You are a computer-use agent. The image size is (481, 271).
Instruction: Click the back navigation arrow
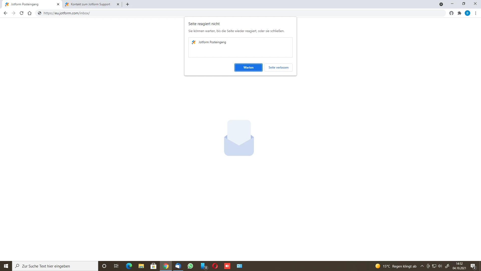click(6, 13)
